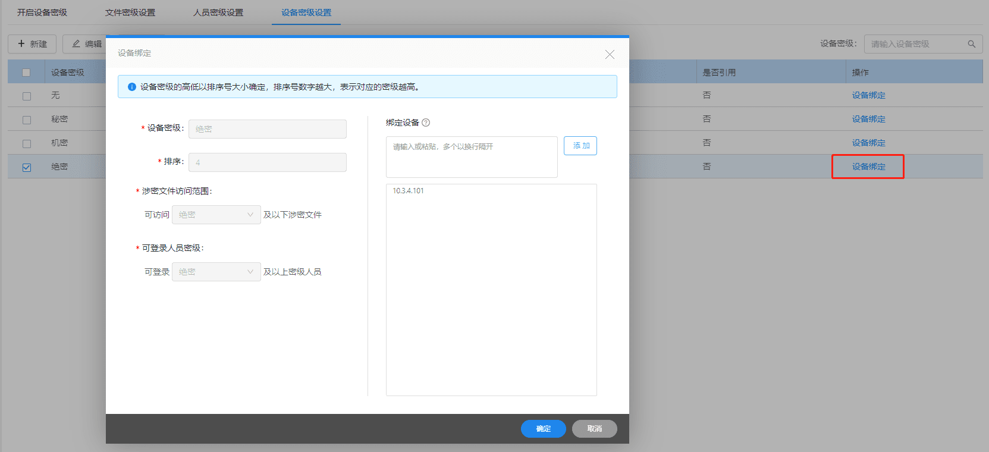The width and height of the screenshot is (989, 452).
Task: Click the 设备密级 column header
Action: pyautogui.click(x=68, y=73)
